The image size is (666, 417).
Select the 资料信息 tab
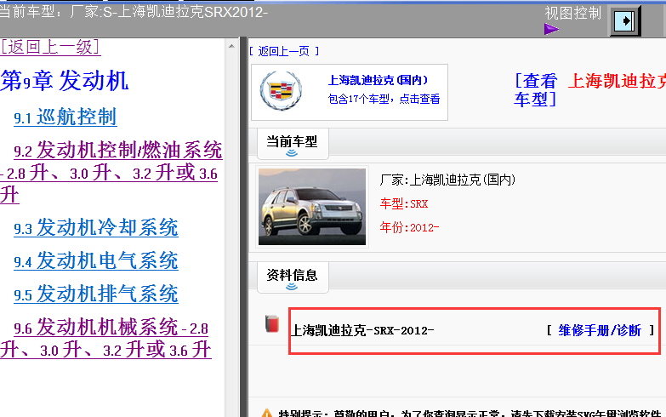point(293,277)
